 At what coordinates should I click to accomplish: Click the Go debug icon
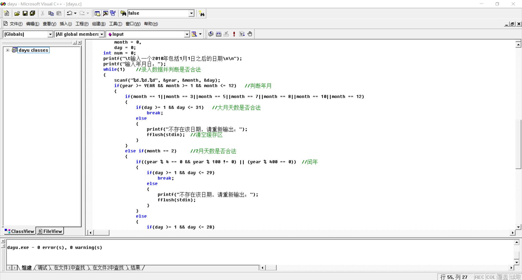point(242,34)
